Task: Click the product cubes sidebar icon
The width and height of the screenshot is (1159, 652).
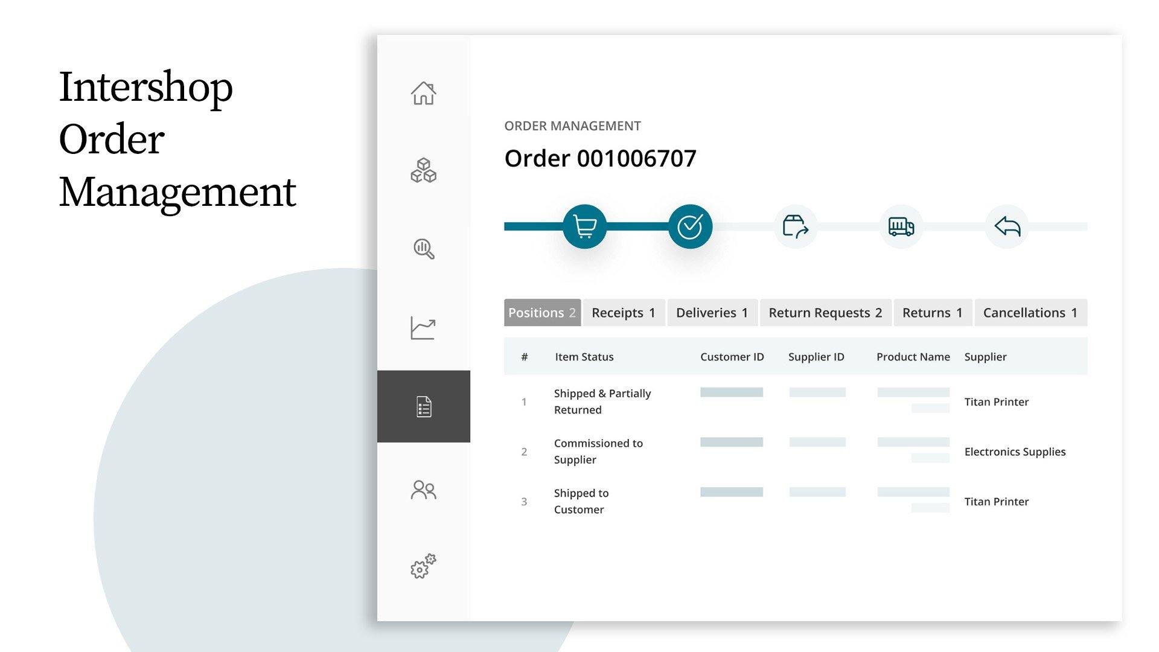Action: 423,170
